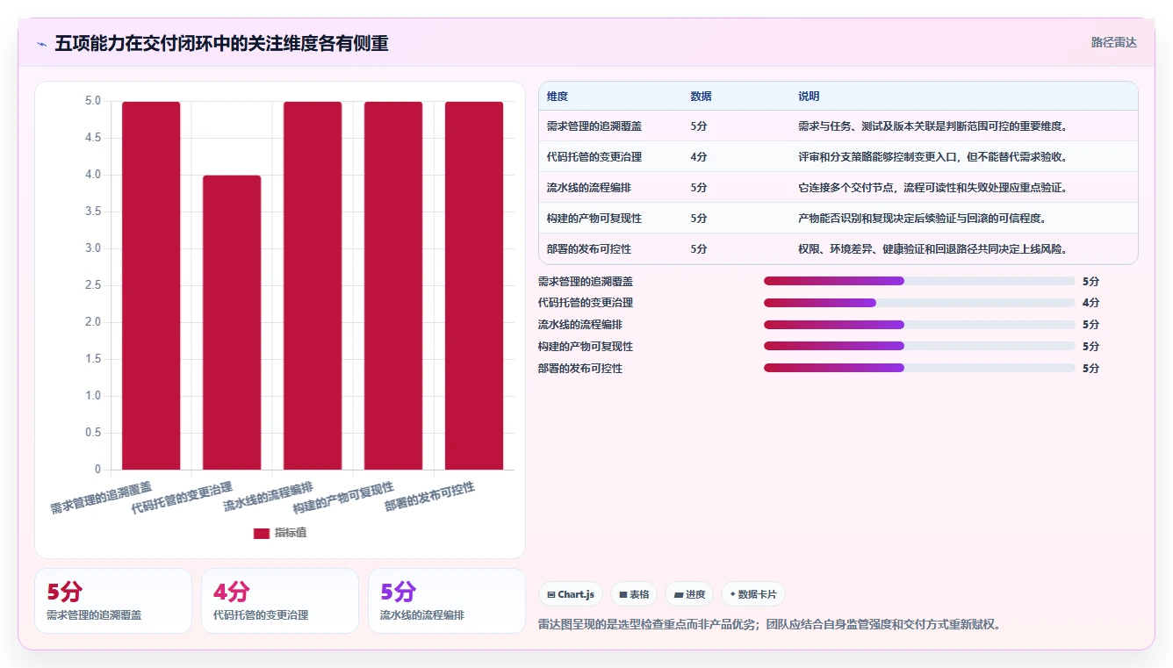The image size is (1173, 668).
Task: Click the 流水线的流程编排 progress bar
Action: pos(919,325)
